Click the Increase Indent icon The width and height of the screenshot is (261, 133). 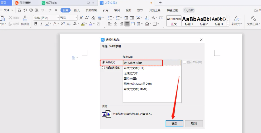click(x=132, y=18)
